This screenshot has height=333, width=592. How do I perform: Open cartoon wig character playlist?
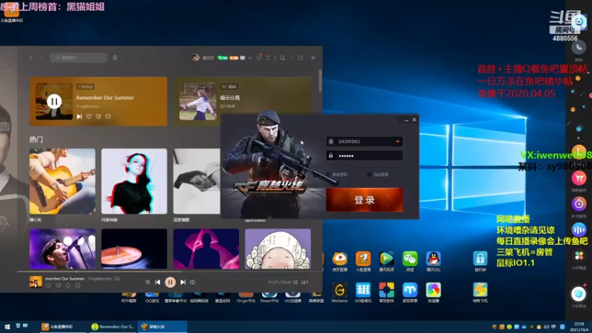point(278,249)
